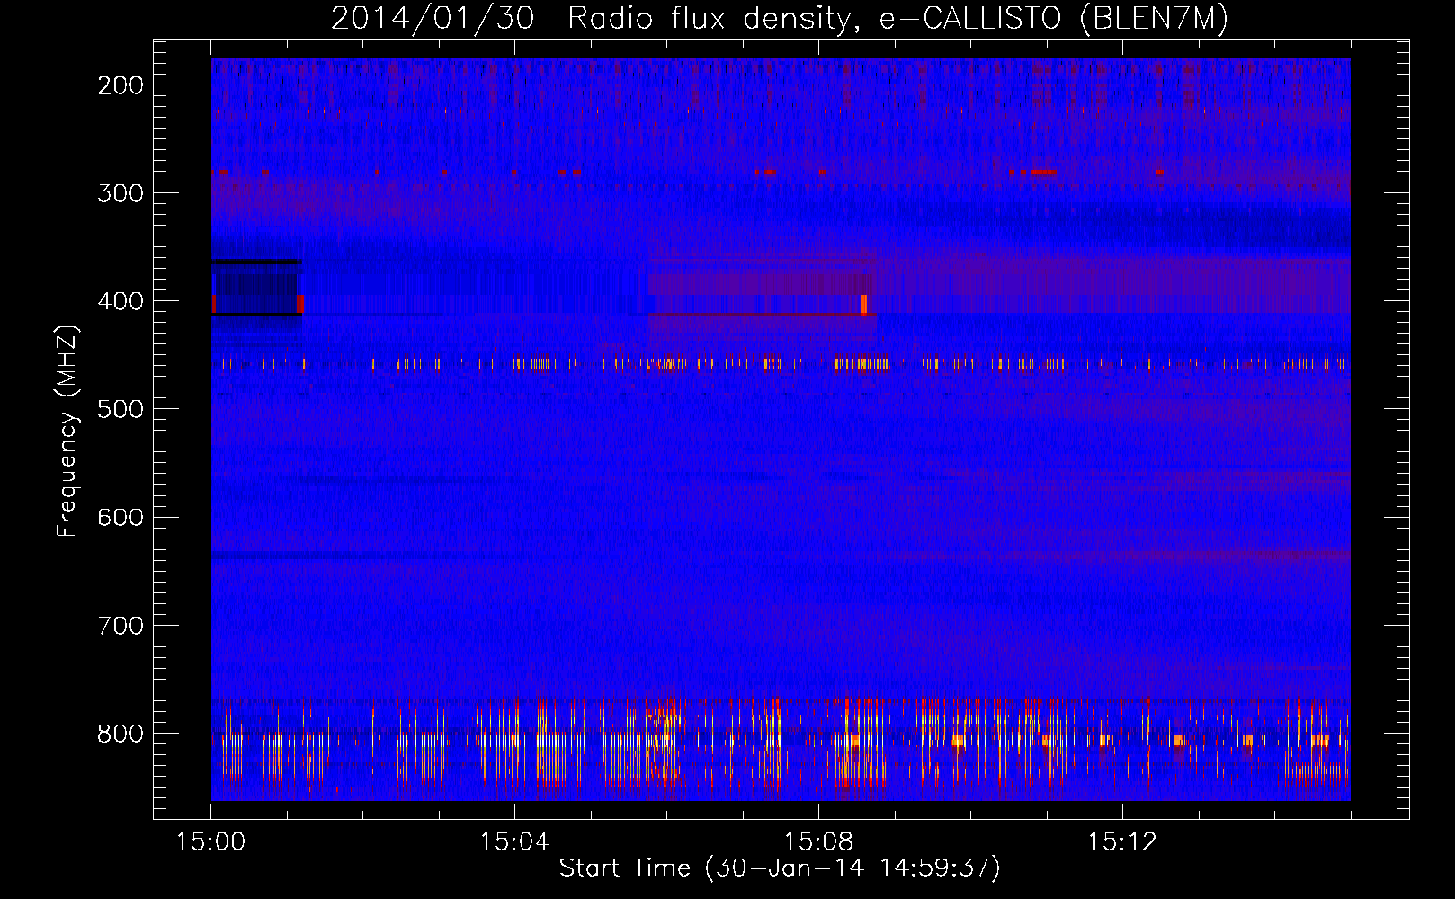Click the "Frequency (MHZ)" axis label

tap(68, 432)
